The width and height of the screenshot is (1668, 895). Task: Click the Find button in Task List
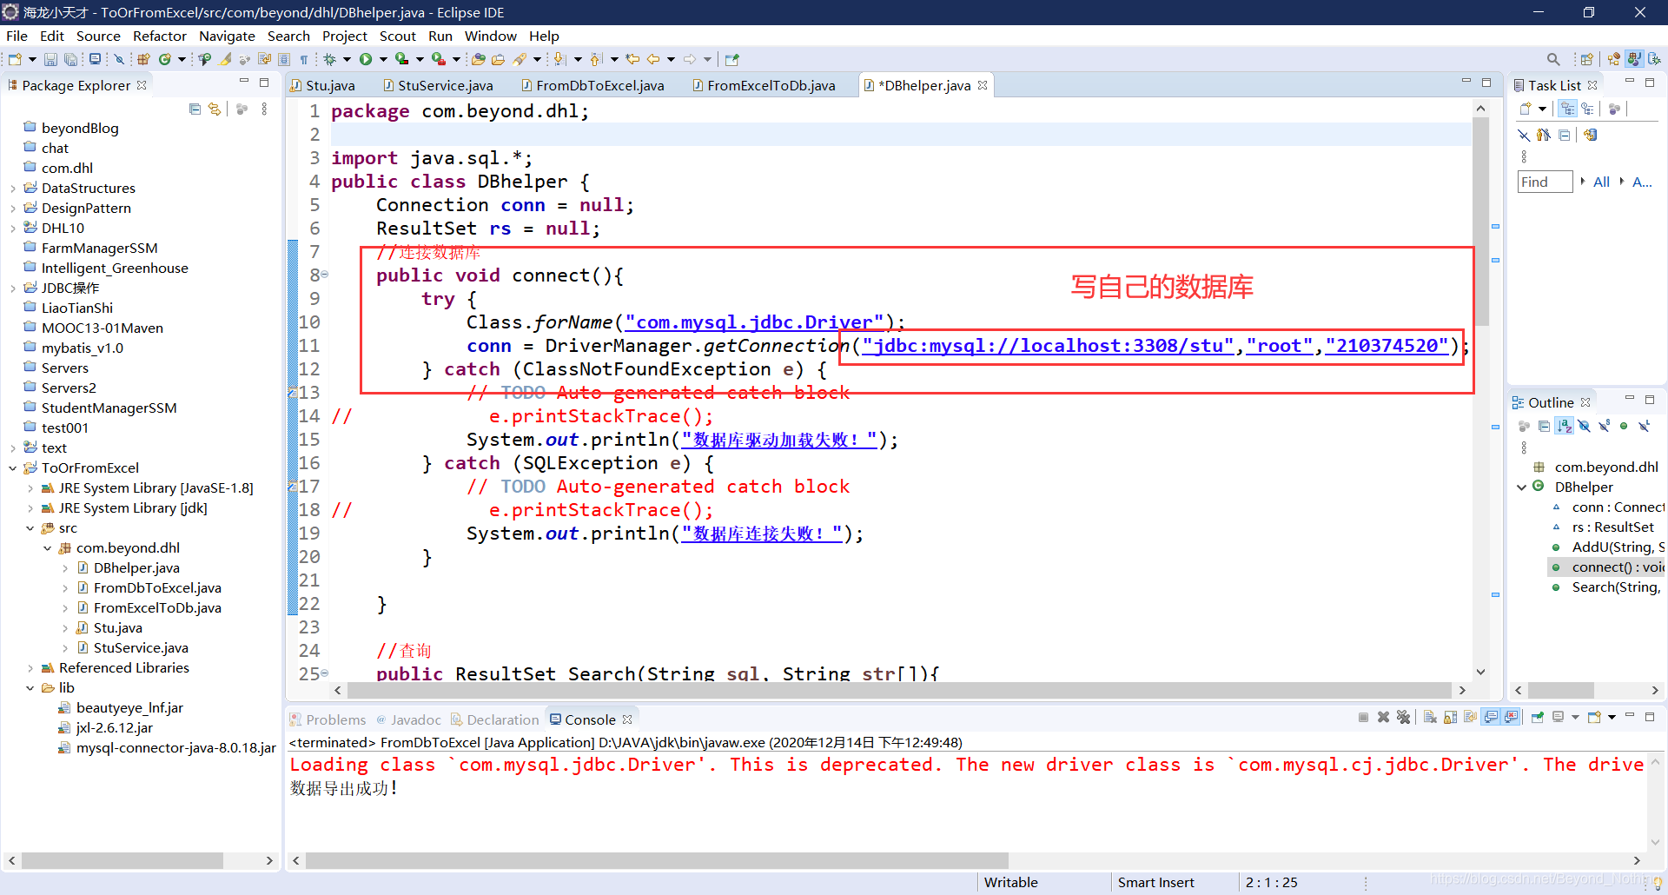(1544, 182)
